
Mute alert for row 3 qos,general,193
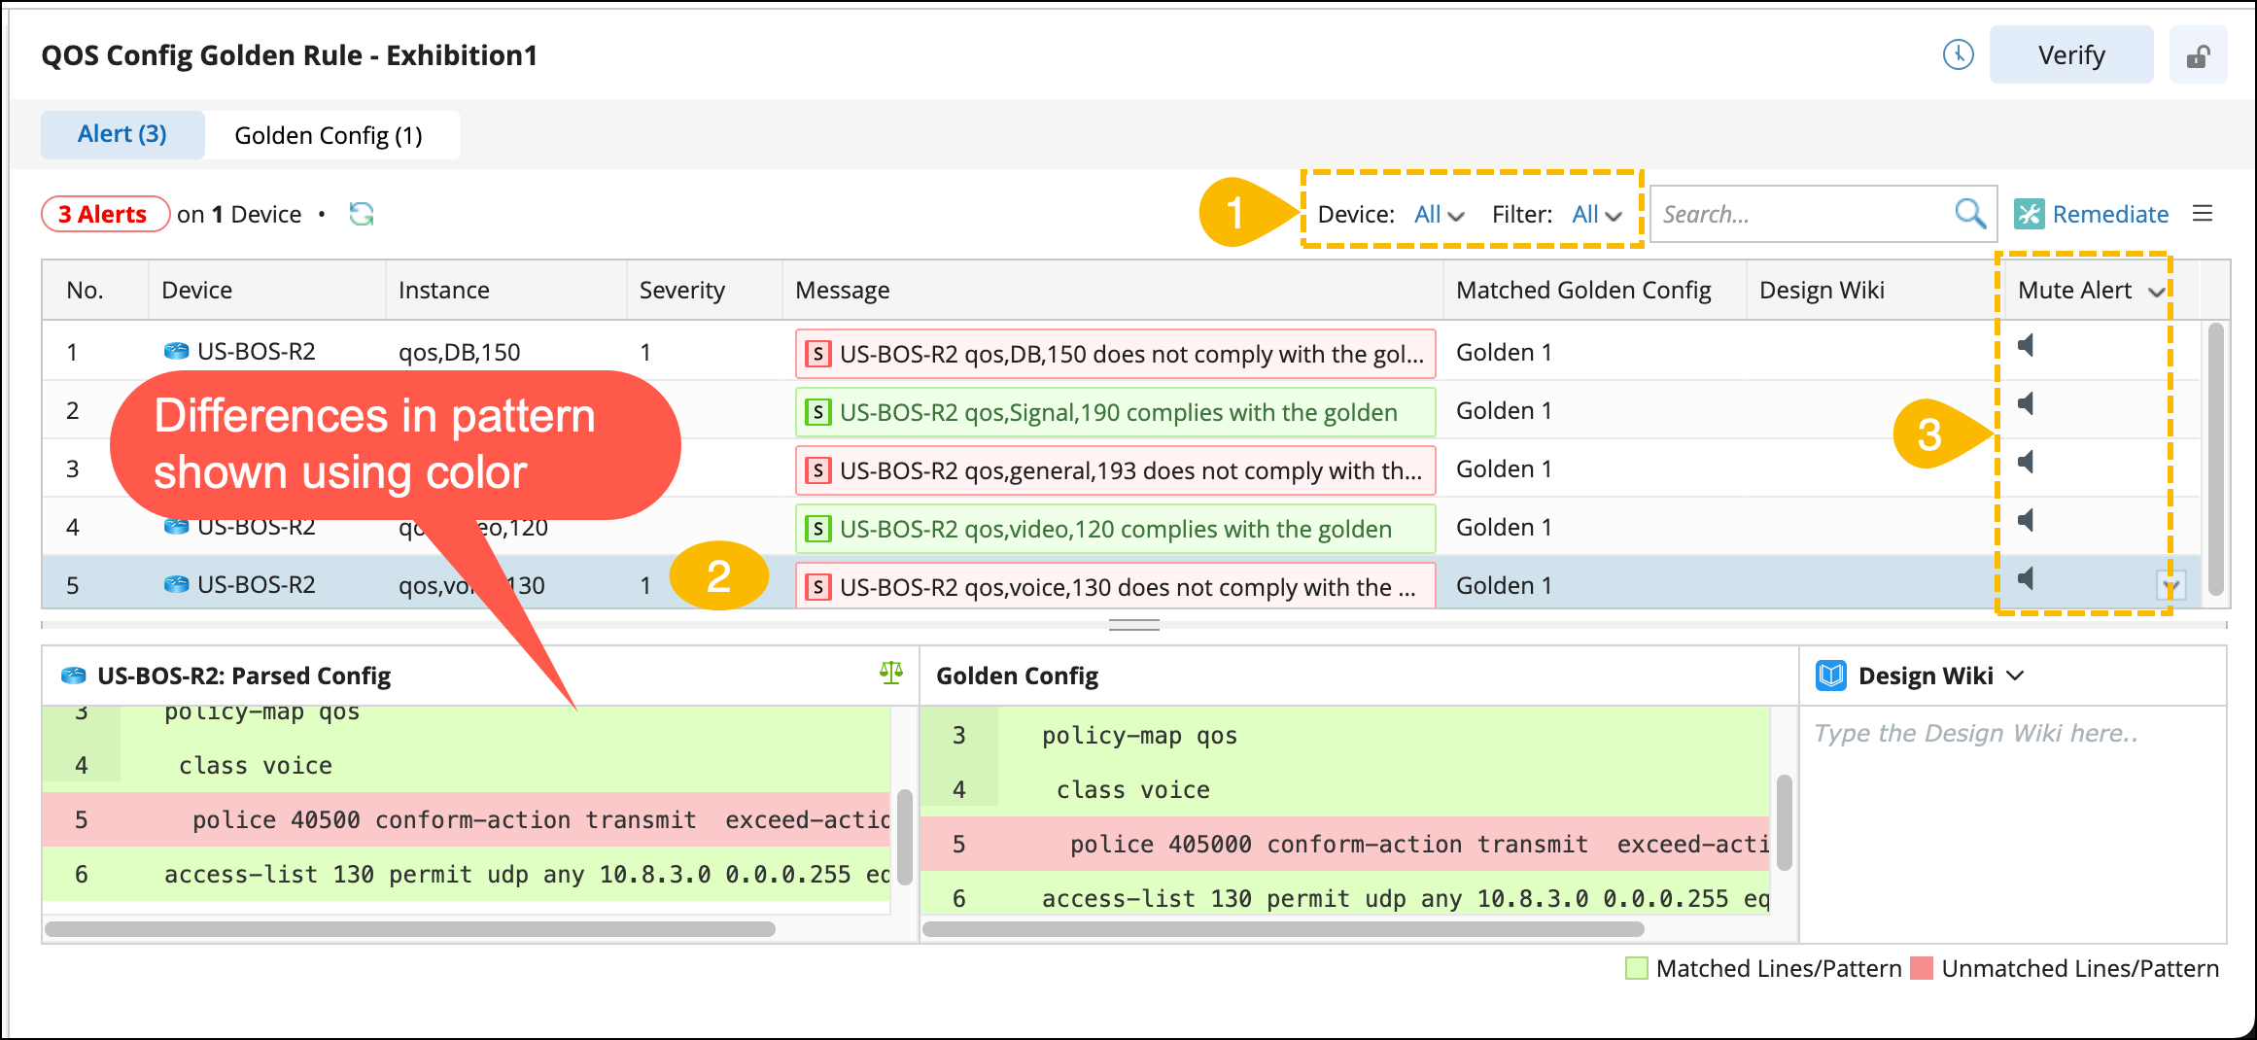(x=2026, y=462)
